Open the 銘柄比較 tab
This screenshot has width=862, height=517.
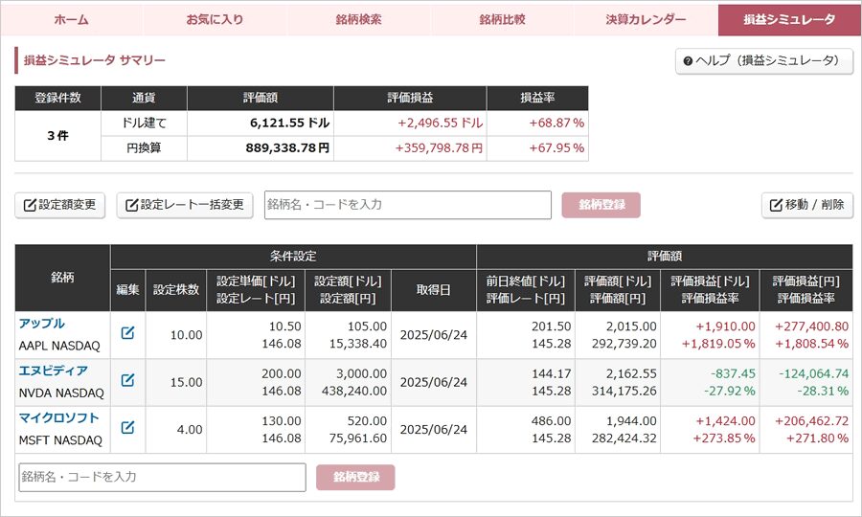coord(502,20)
